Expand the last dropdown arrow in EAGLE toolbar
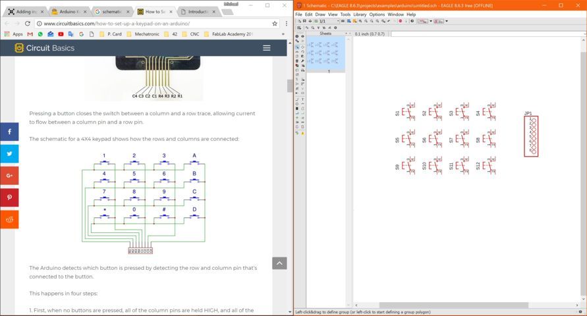587x316 pixels. click(x=447, y=21)
